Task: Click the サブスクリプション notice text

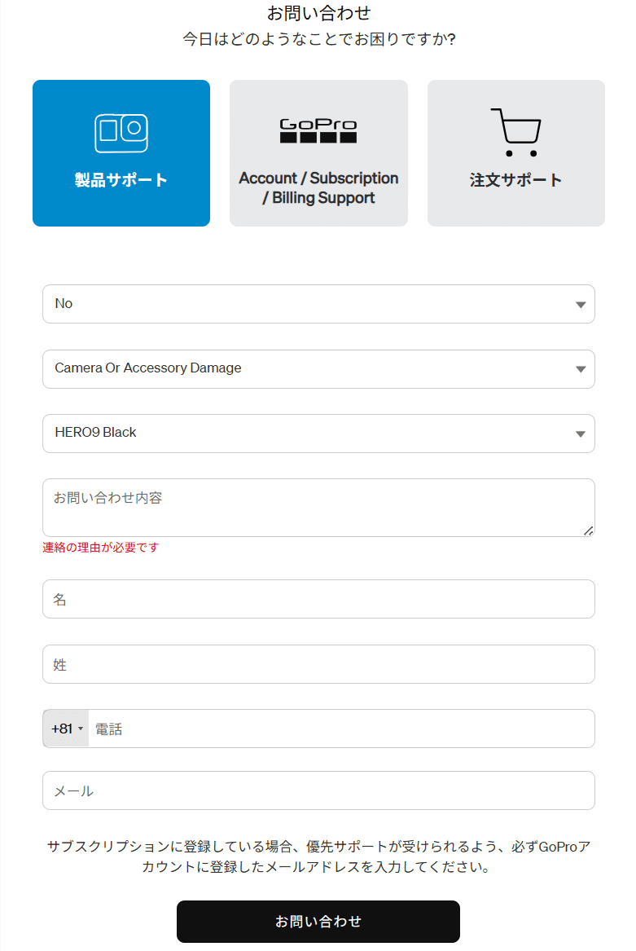Action: click(x=318, y=856)
